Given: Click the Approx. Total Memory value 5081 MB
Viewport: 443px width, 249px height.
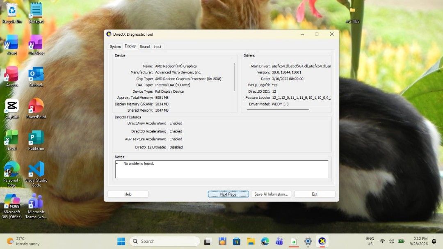Looking at the screenshot, I should (162, 98).
